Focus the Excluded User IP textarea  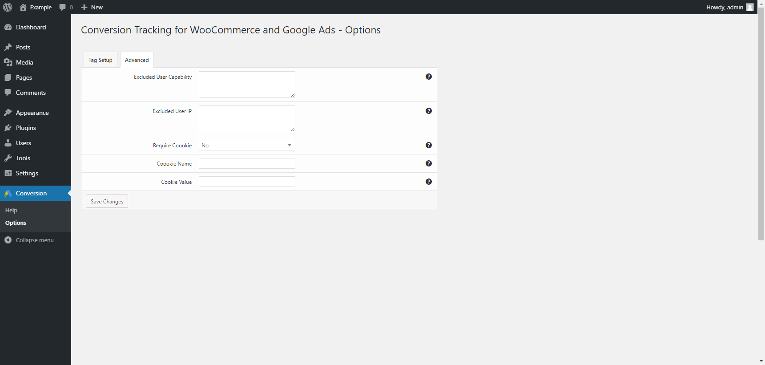(247, 119)
